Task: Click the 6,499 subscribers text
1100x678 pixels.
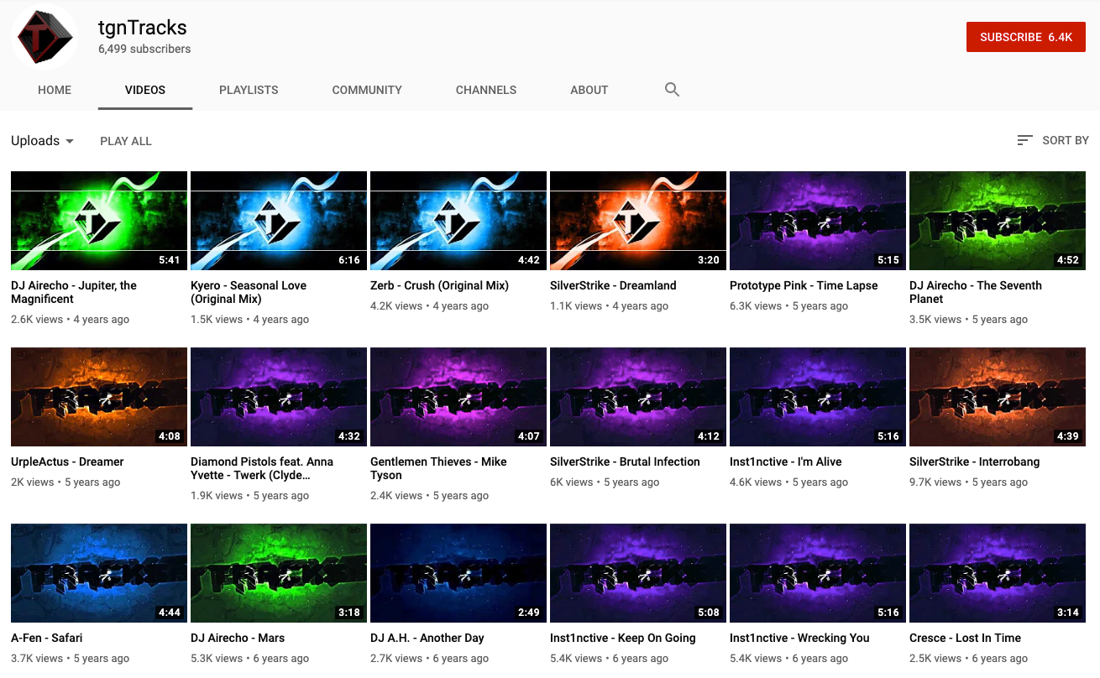Action: click(144, 49)
